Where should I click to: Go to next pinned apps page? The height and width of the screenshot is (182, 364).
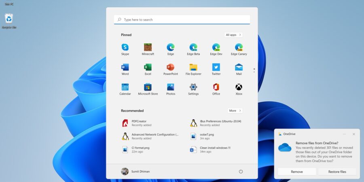click(254, 72)
